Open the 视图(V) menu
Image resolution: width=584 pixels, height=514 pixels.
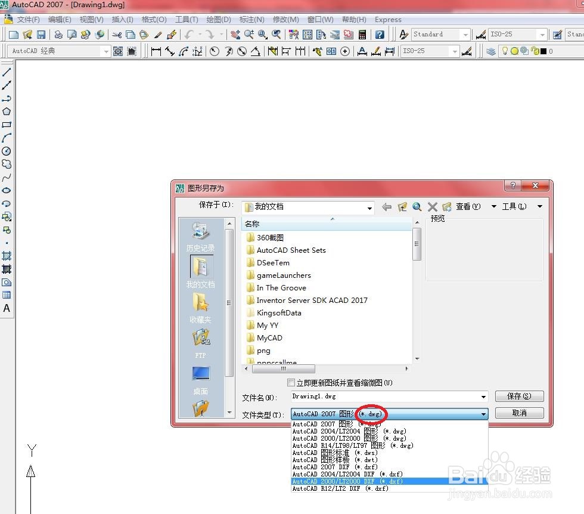[92, 20]
